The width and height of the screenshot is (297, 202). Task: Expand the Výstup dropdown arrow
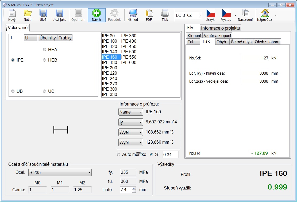[x=235, y=15]
